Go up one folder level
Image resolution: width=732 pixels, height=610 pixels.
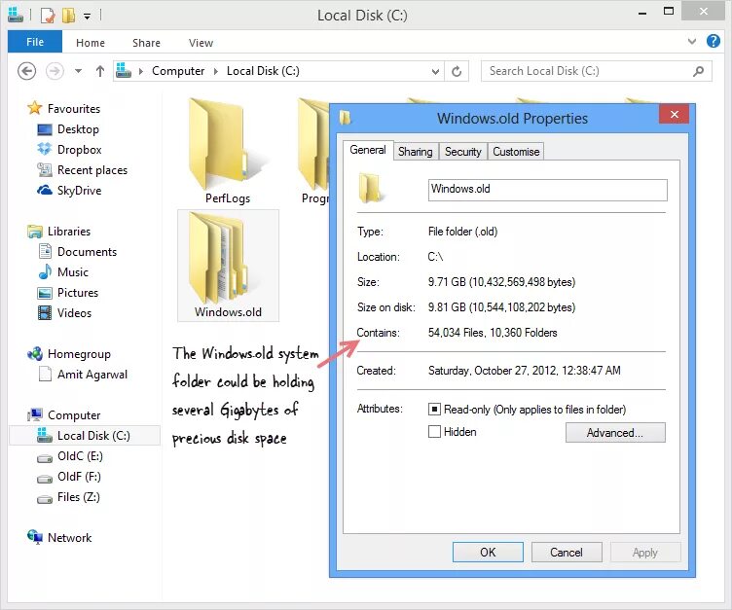(100, 71)
